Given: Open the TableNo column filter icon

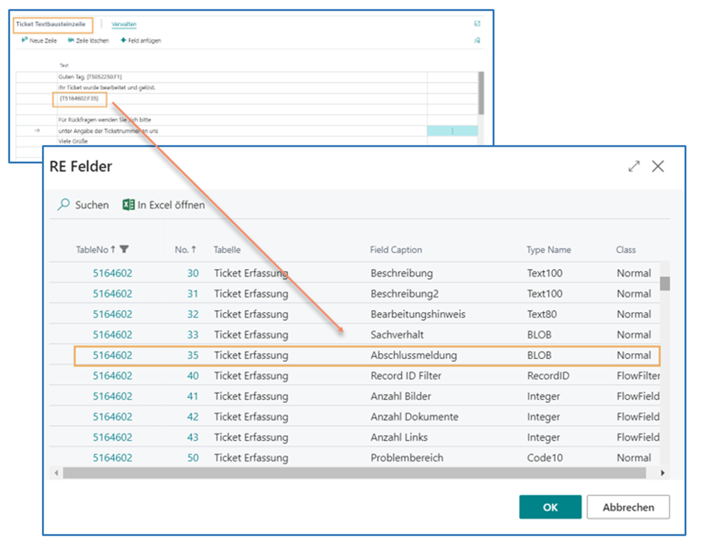Looking at the screenshot, I should point(125,249).
